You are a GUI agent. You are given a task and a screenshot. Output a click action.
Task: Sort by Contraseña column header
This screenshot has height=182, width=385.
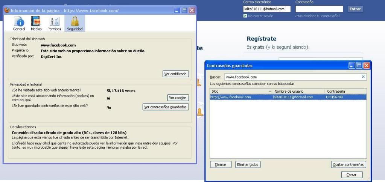(345, 91)
